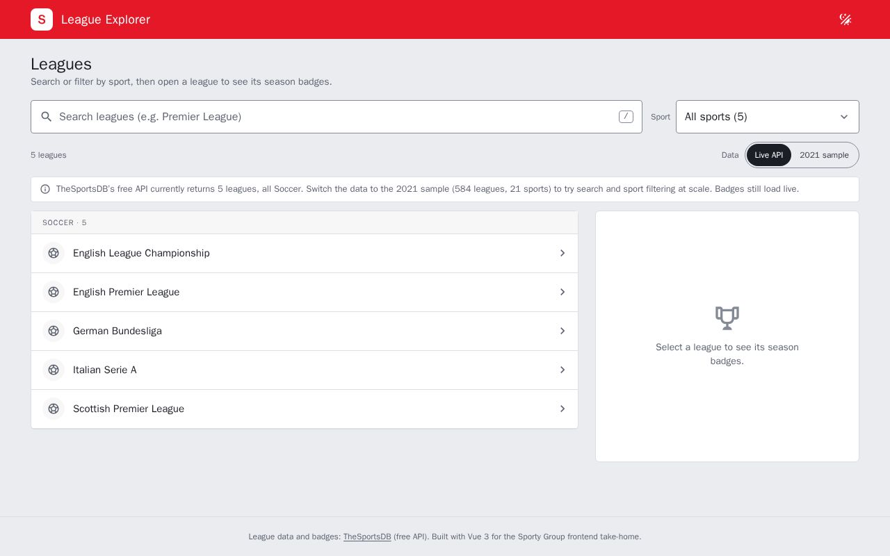This screenshot has height=556, width=890.
Task: Select the Italian Serie A name
Action: (x=105, y=370)
